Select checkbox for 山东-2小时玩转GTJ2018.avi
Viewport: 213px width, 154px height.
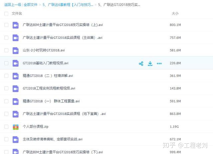coord(6,50)
